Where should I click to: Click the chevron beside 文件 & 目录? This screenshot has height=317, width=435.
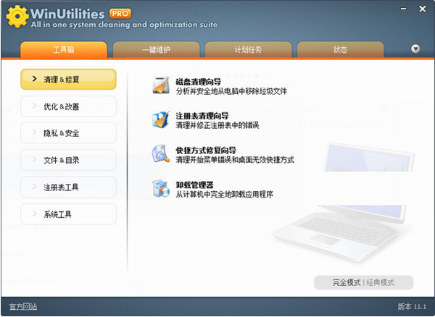(x=34, y=159)
